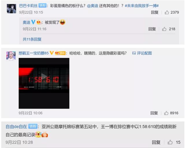Click the orange V badge of 想戳王一宝奶膘85

tap(51, 53)
